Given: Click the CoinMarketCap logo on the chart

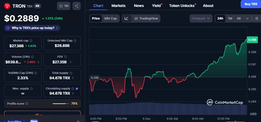Looking at the screenshot, I should coord(225,102).
